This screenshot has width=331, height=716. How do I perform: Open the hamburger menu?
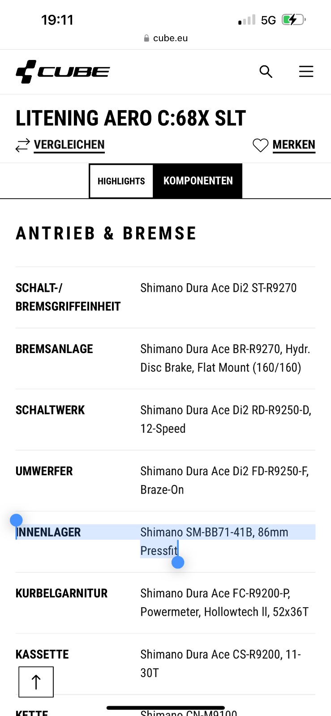[x=306, y=72]
